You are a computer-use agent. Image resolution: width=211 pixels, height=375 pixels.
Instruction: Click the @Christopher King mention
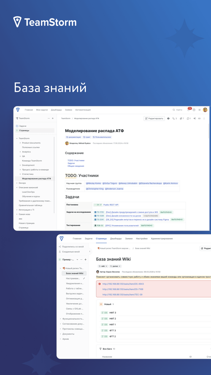coord(95,189)
